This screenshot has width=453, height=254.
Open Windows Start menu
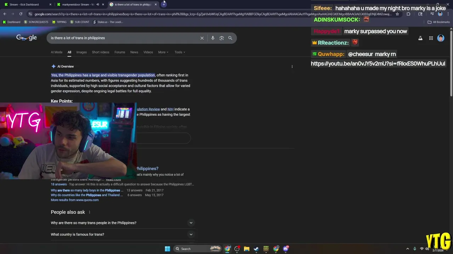point(167,249)
